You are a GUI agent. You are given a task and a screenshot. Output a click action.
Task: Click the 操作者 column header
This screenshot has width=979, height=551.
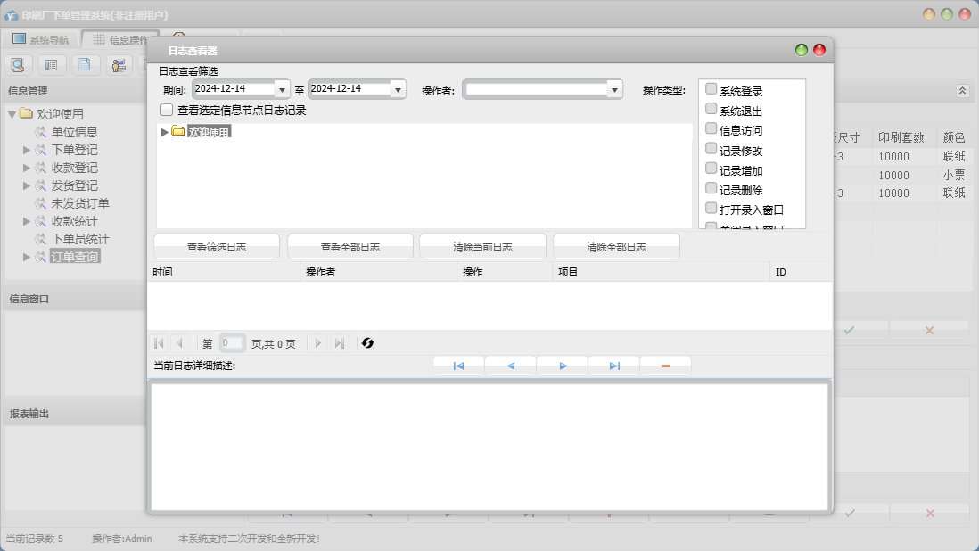click(x=378, y=272)
